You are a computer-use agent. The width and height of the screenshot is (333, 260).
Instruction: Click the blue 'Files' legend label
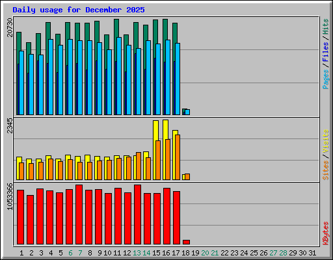tap(325, 52)
